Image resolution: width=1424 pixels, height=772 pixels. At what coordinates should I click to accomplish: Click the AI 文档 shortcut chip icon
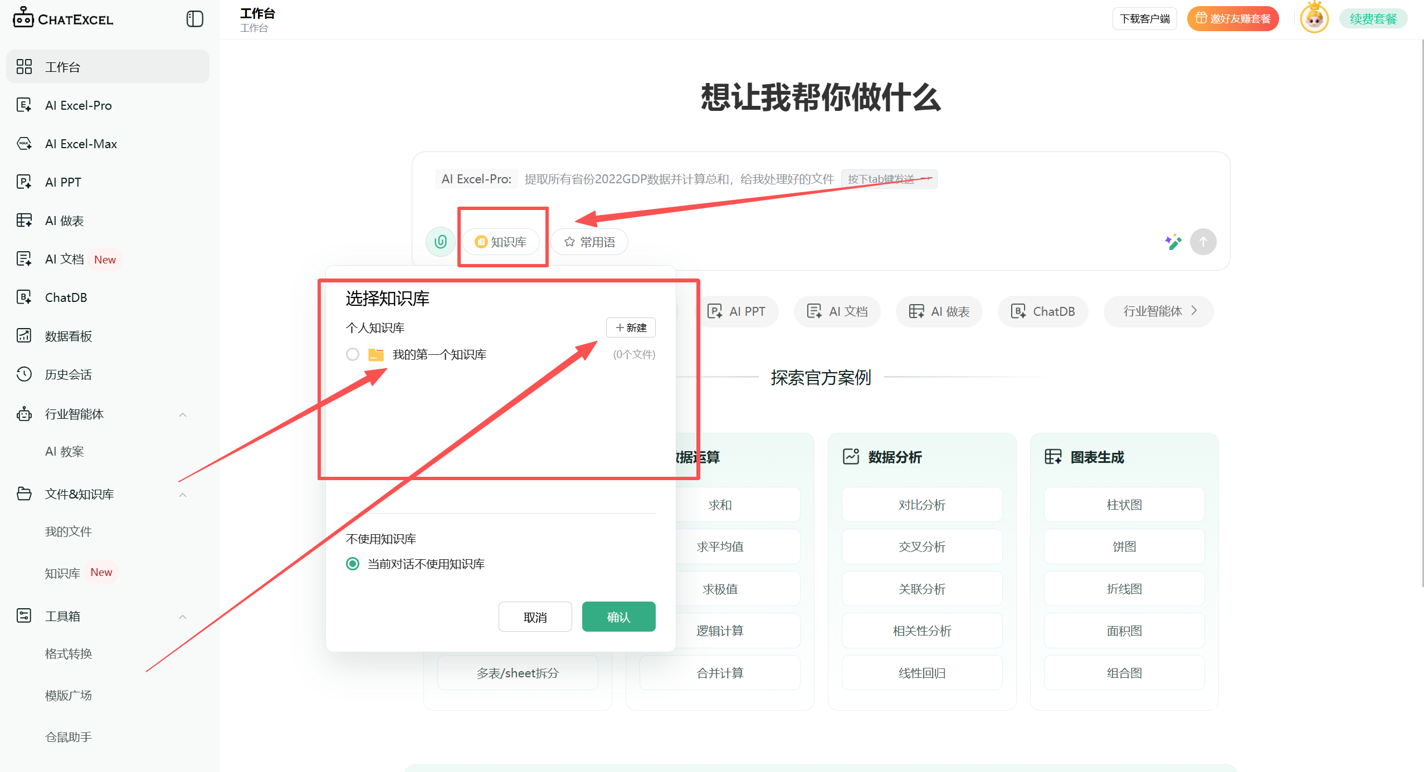click(815, 311)
